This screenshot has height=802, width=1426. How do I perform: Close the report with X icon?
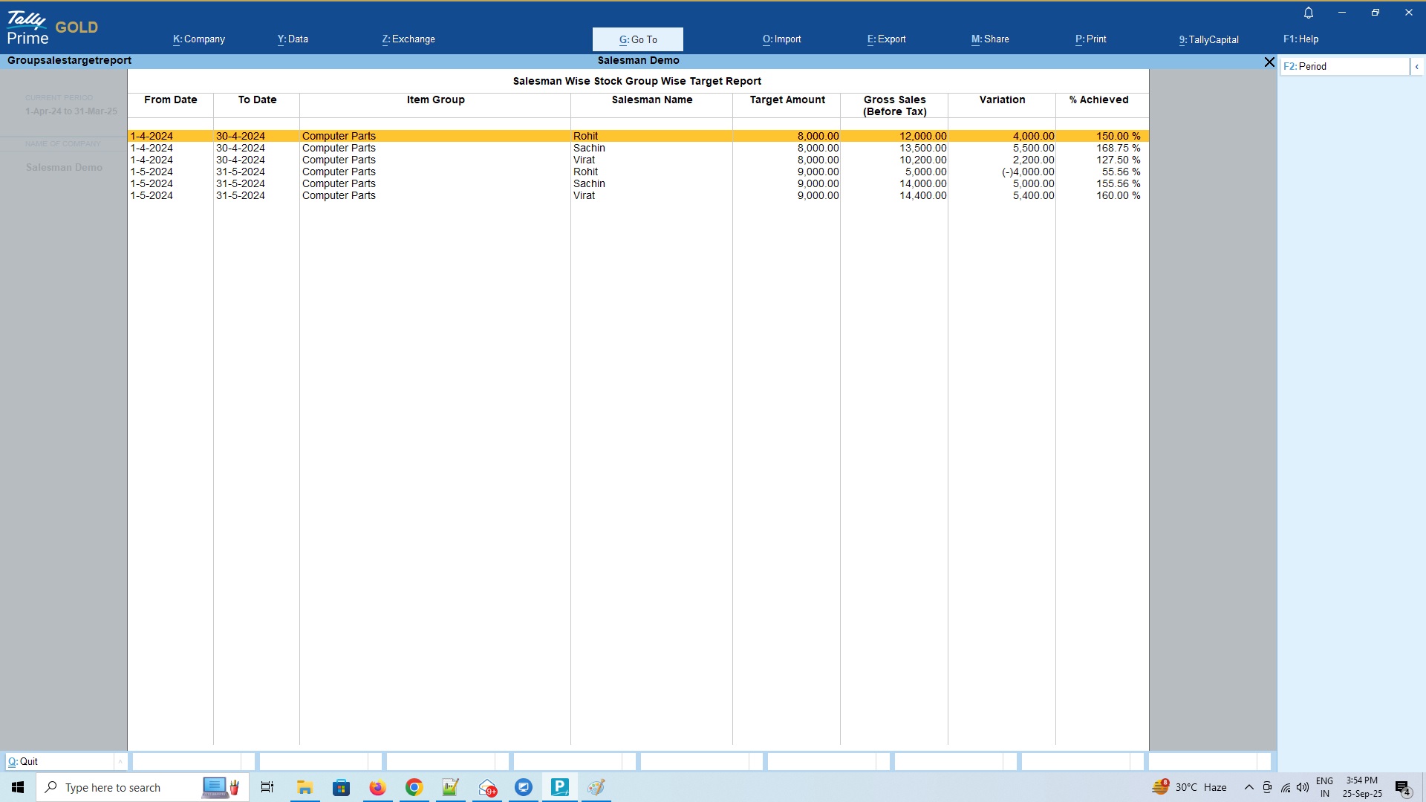click(x=1269, y=62)
